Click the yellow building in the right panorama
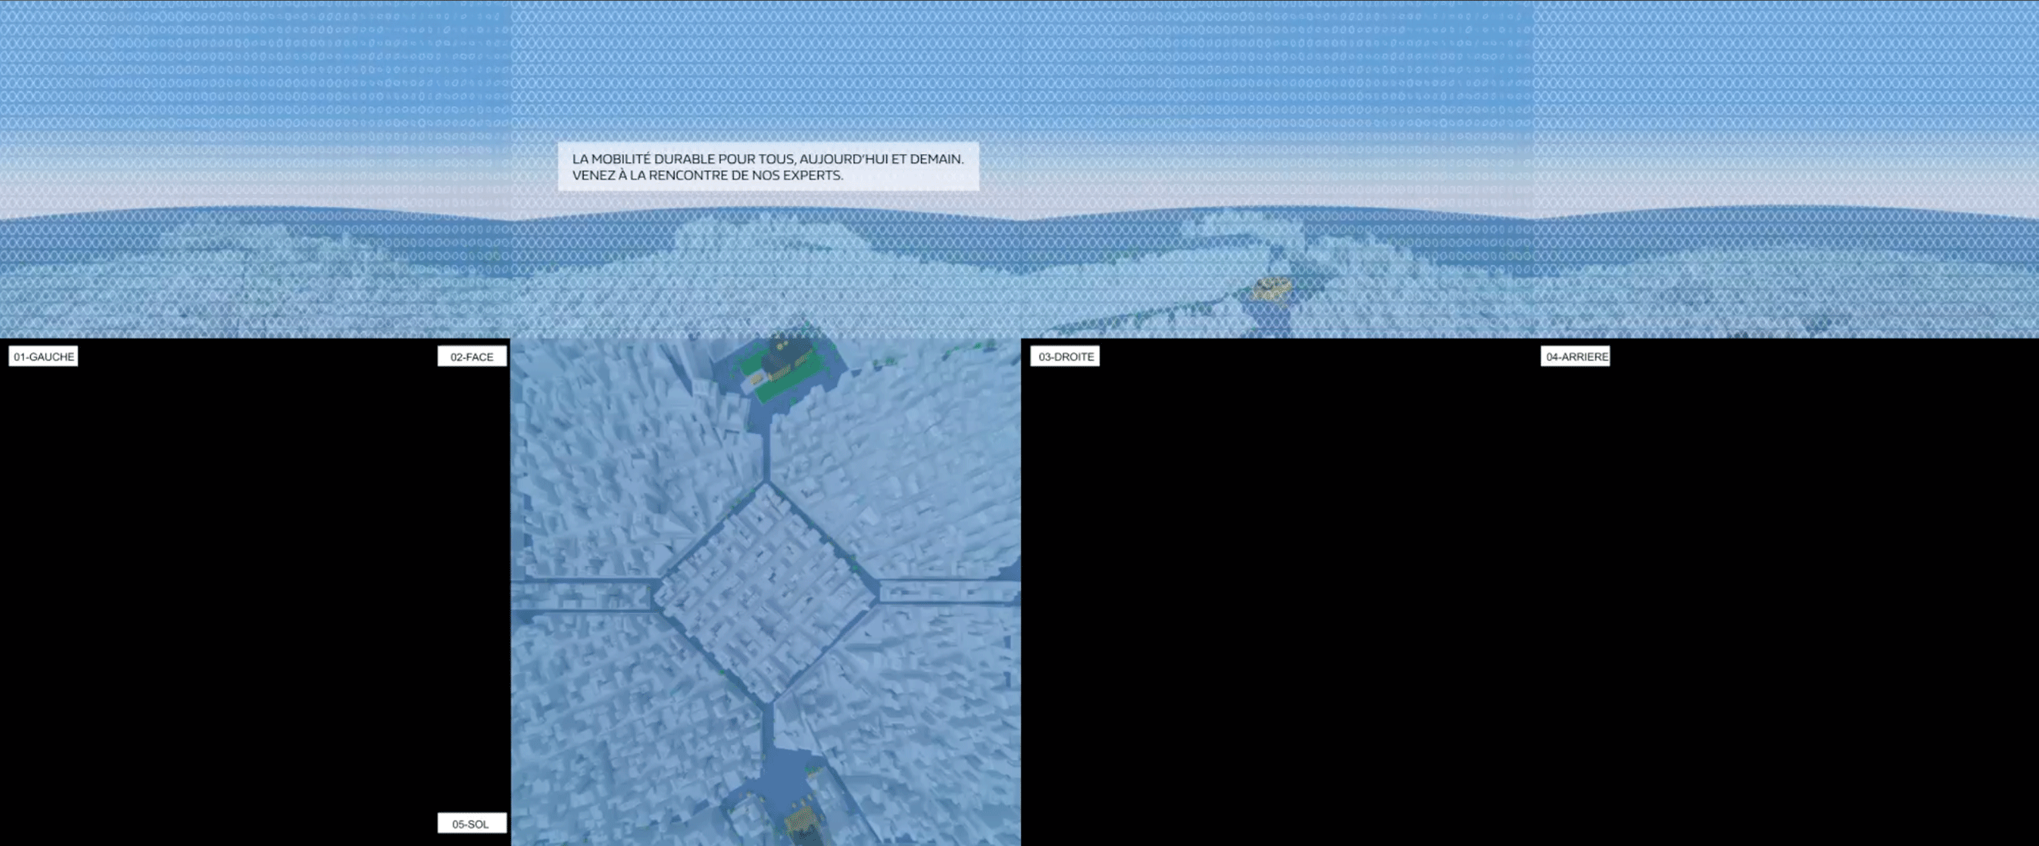Image resolution: width=2039 pixels, height=846 pixels. pos(1272,289)
